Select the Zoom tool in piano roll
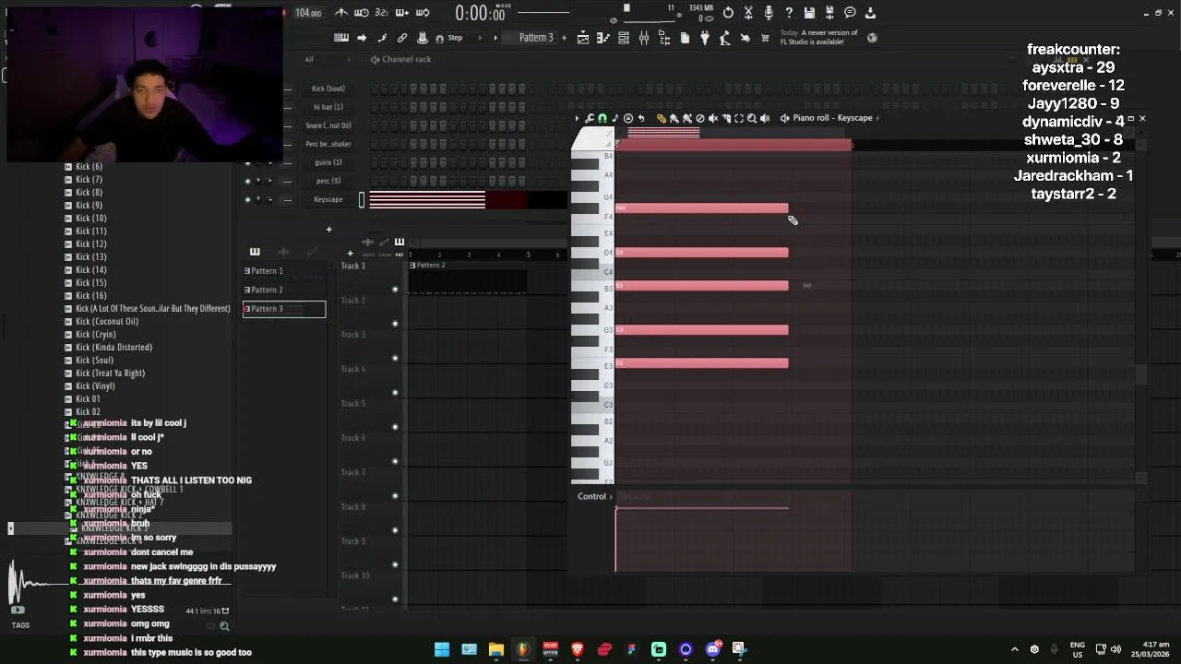 pyautogui.click(x=752, y=118)
